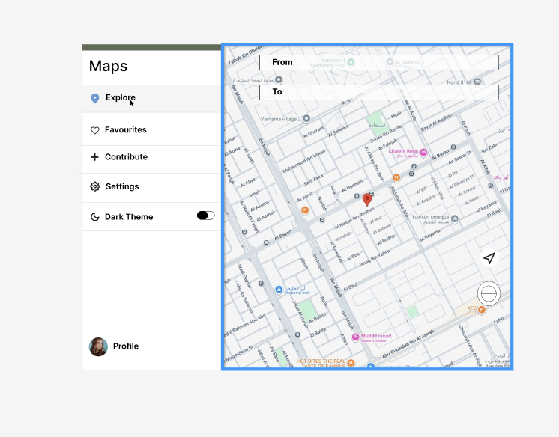Viewport: 559px width, 437px height.
Task: Click the Contribute plus icon
Action: pos(94,157)
